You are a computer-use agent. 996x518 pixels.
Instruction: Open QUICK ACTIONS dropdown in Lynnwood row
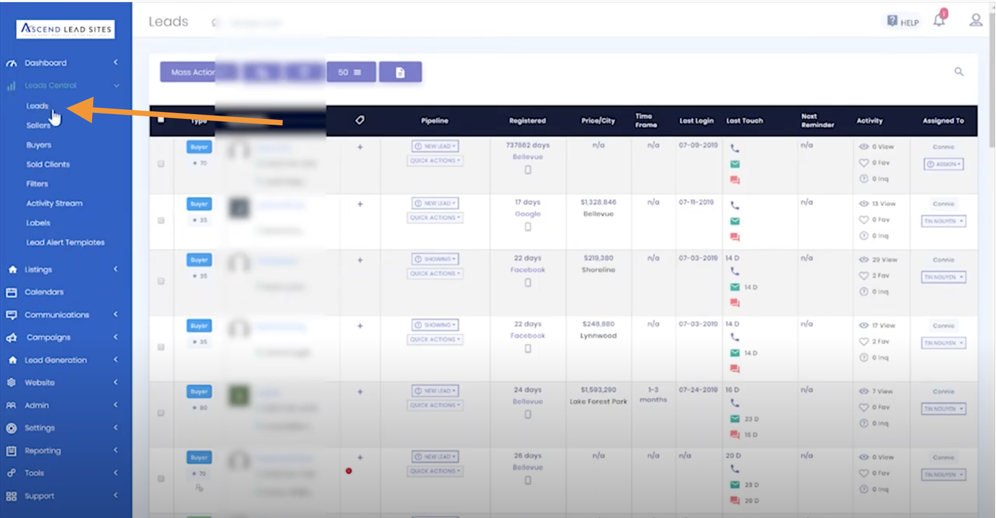[x=435, y=339]
